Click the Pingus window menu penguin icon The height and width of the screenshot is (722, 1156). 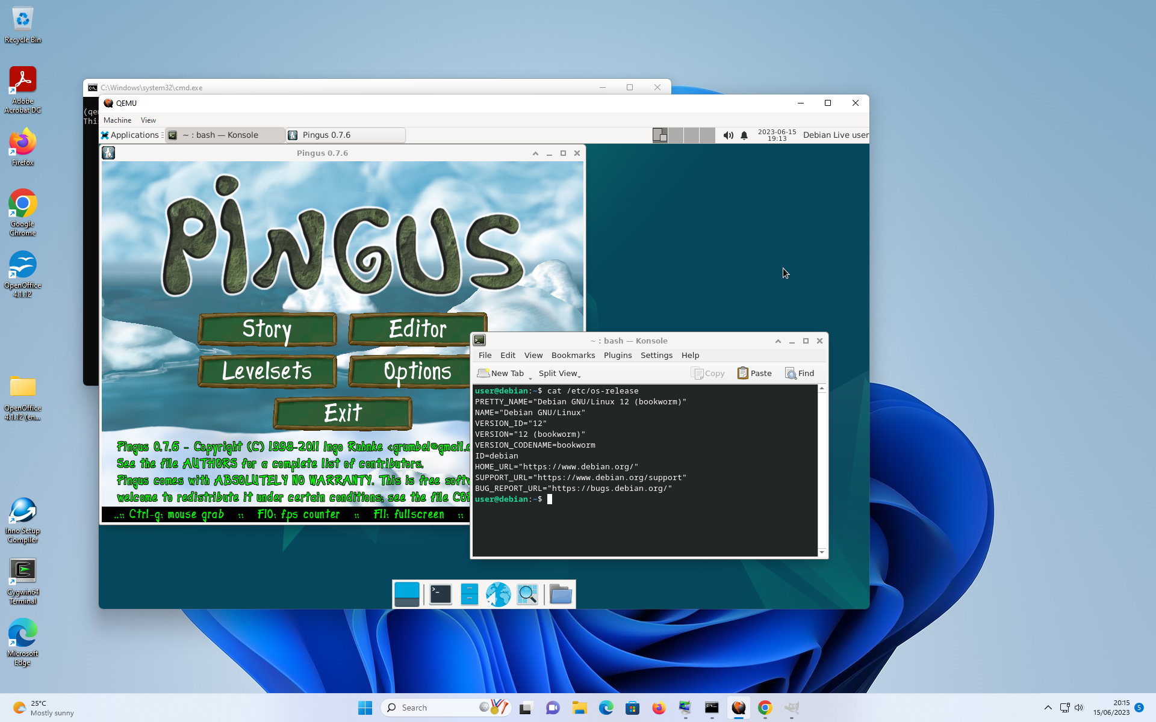click(x=108, y=153)
